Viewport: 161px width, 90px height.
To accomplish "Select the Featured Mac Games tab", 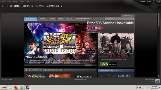I will (53, 70).
